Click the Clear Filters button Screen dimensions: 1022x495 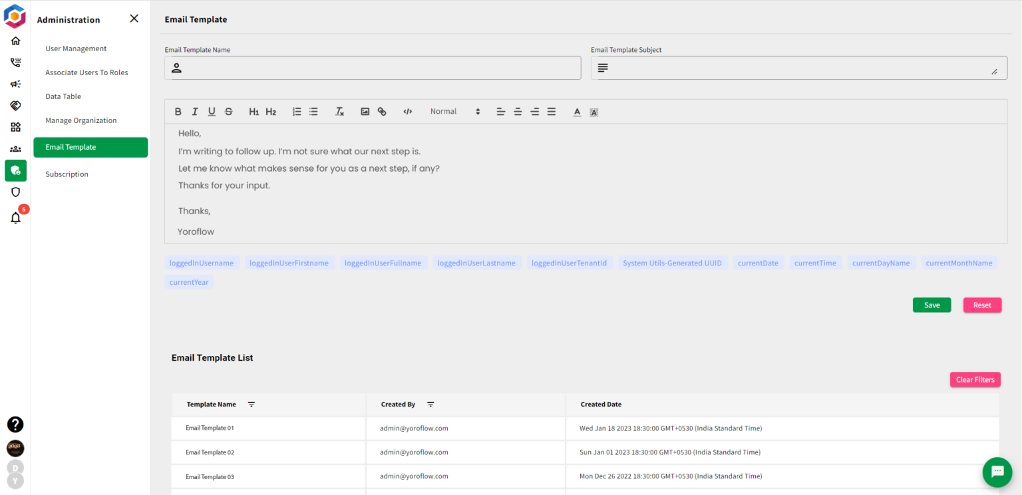(975, 379)
